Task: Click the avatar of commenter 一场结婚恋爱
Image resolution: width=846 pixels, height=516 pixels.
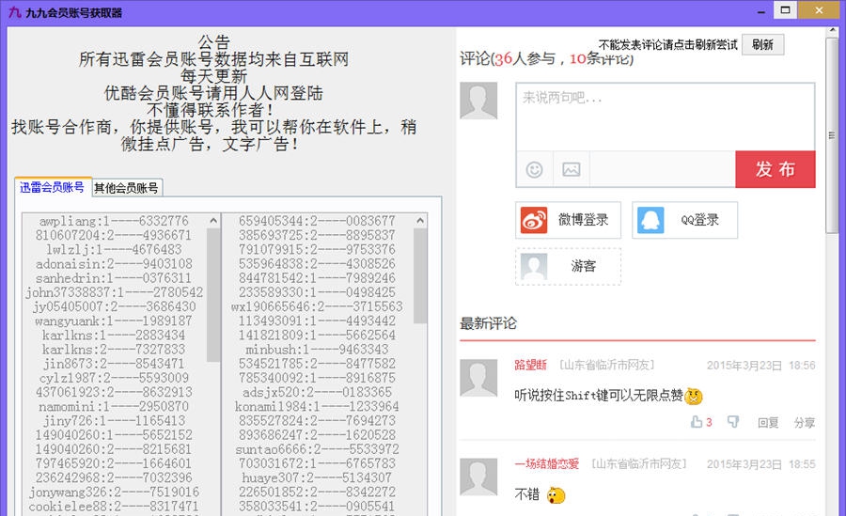Action: (478, 477)
